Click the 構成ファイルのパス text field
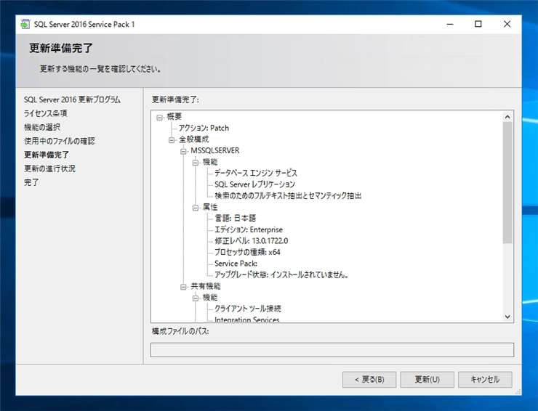 pos(332,350)
